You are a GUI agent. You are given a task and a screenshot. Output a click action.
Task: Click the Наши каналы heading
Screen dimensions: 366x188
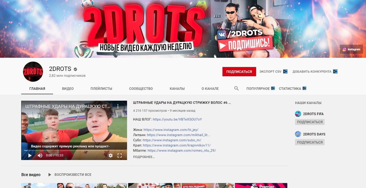pyautogui.click(x=308, y=103)
